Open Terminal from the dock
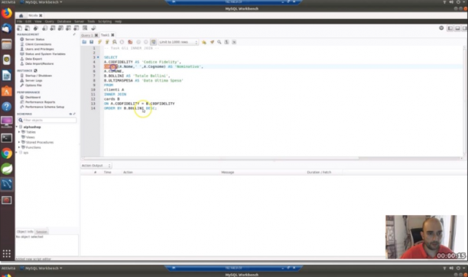The image size is (468, 277). [x=7, y=138]
